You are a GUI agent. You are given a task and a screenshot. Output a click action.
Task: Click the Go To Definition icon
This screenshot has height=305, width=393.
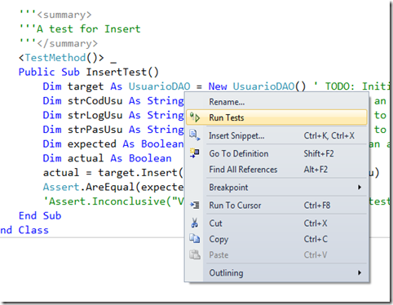click(x=195, y=153)
